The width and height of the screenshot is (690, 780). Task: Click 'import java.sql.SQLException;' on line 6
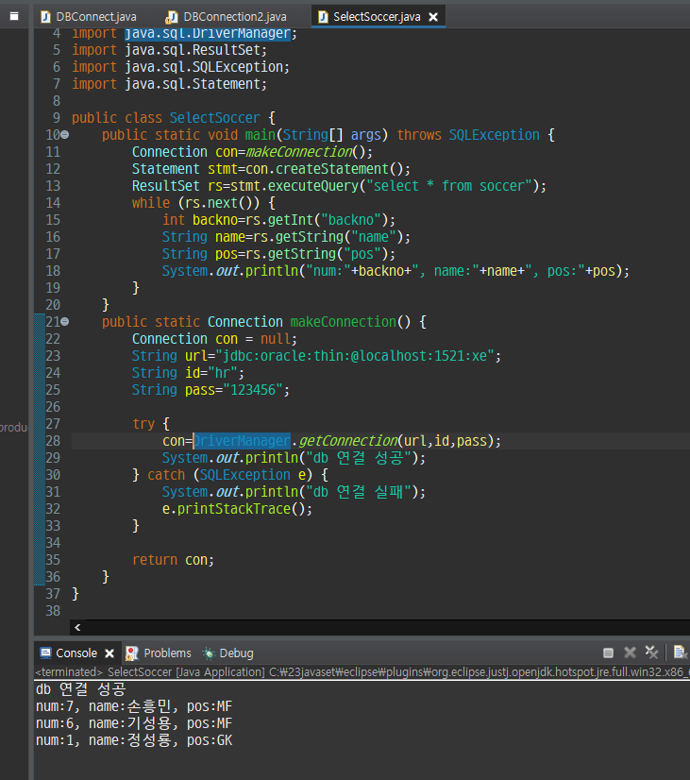click(180, 67)
